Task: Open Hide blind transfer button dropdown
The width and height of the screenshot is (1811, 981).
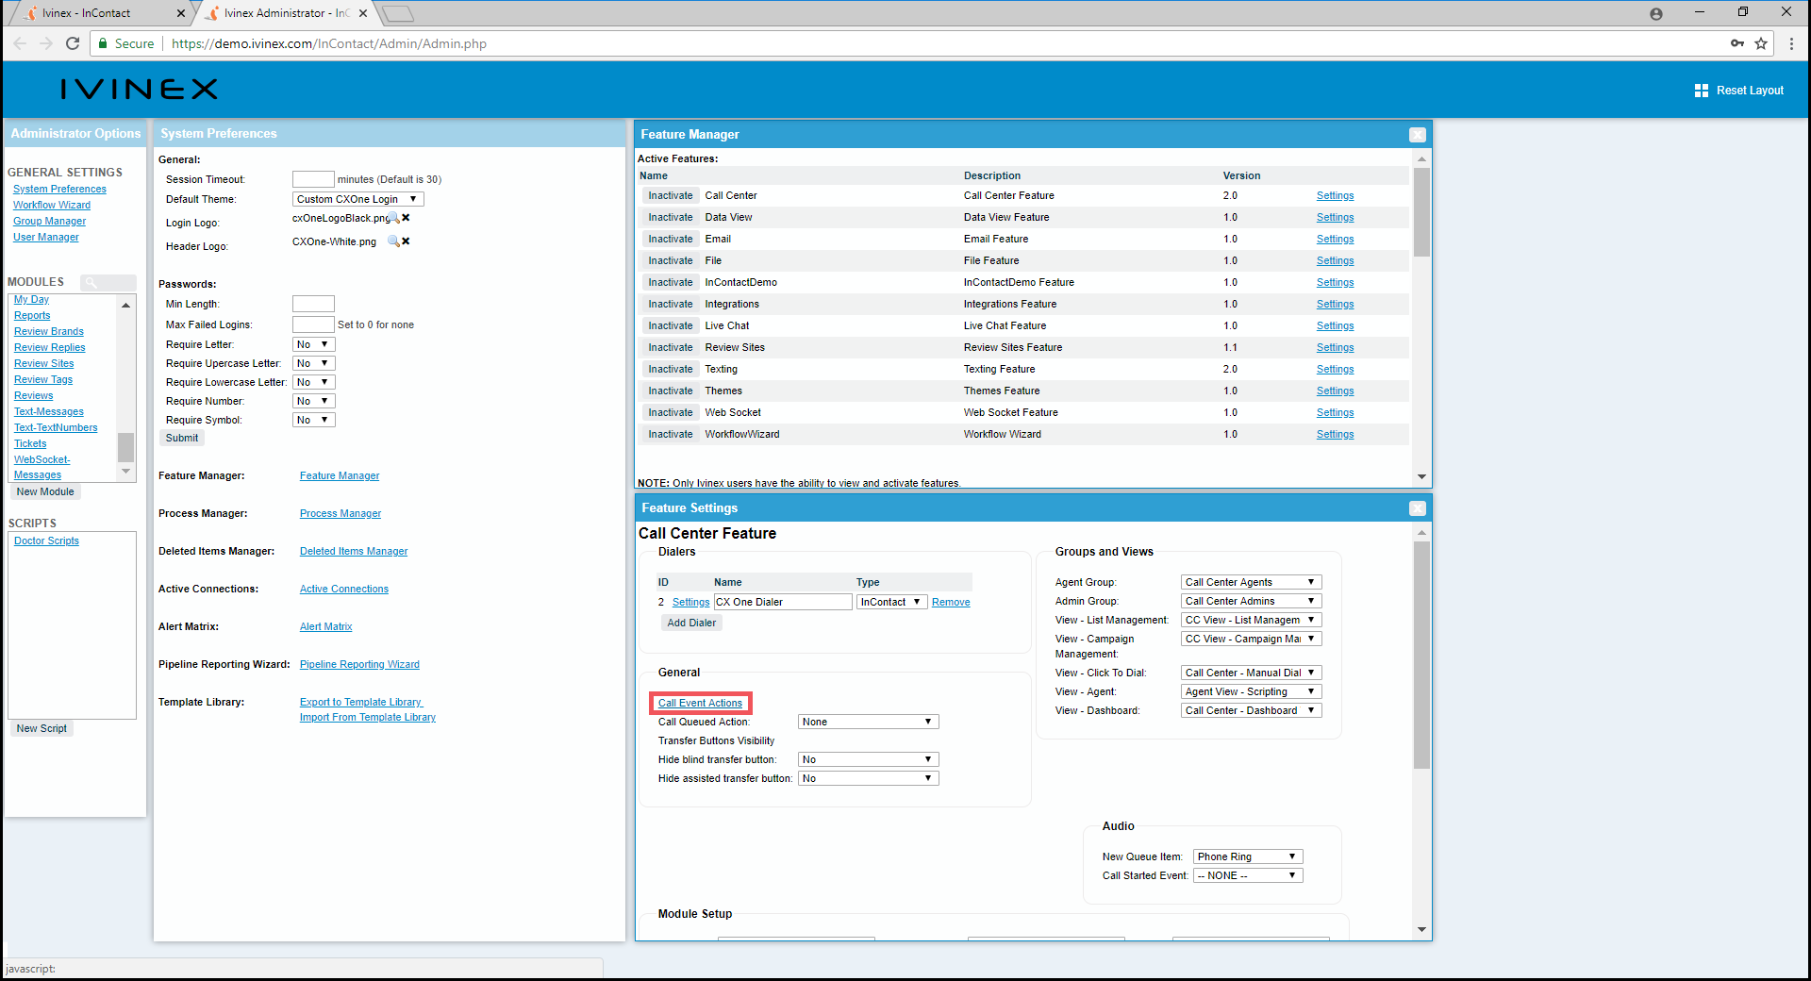Action: pos(868,759)
